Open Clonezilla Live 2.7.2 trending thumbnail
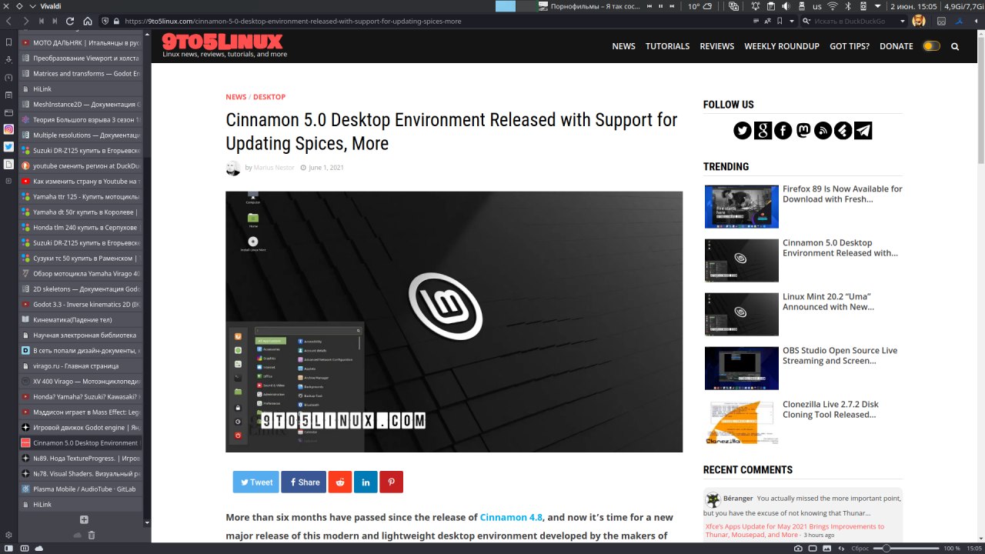This screenshot has width=985, height=554. [x=742, y=422]
